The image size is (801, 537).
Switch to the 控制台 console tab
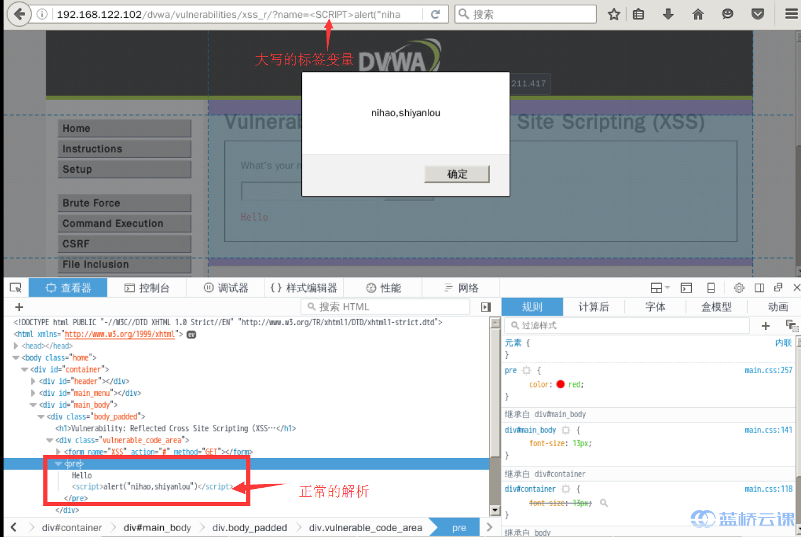click(147, 288)
